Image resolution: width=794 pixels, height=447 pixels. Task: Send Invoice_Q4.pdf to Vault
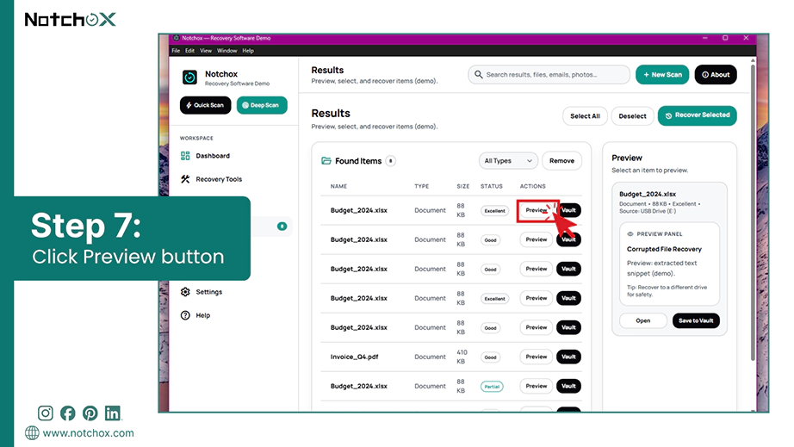click(568, 357)
